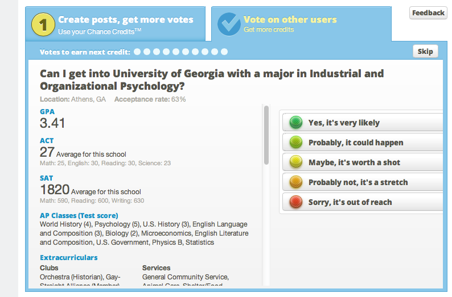Image resolution: width=452 pixels, height=297 pixels.
Task: Vote "Probably, it could happen"
Action: pos(363,142)
